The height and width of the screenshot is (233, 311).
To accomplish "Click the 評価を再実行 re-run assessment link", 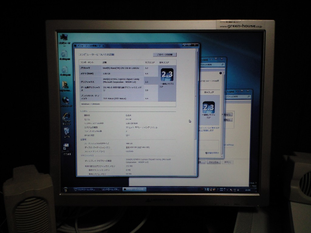I will click(x=212, y=153).
